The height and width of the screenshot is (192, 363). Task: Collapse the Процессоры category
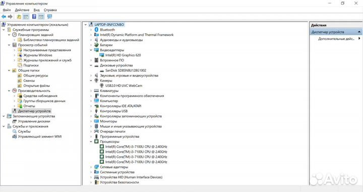pyautogui.click(x=91, y=141)
